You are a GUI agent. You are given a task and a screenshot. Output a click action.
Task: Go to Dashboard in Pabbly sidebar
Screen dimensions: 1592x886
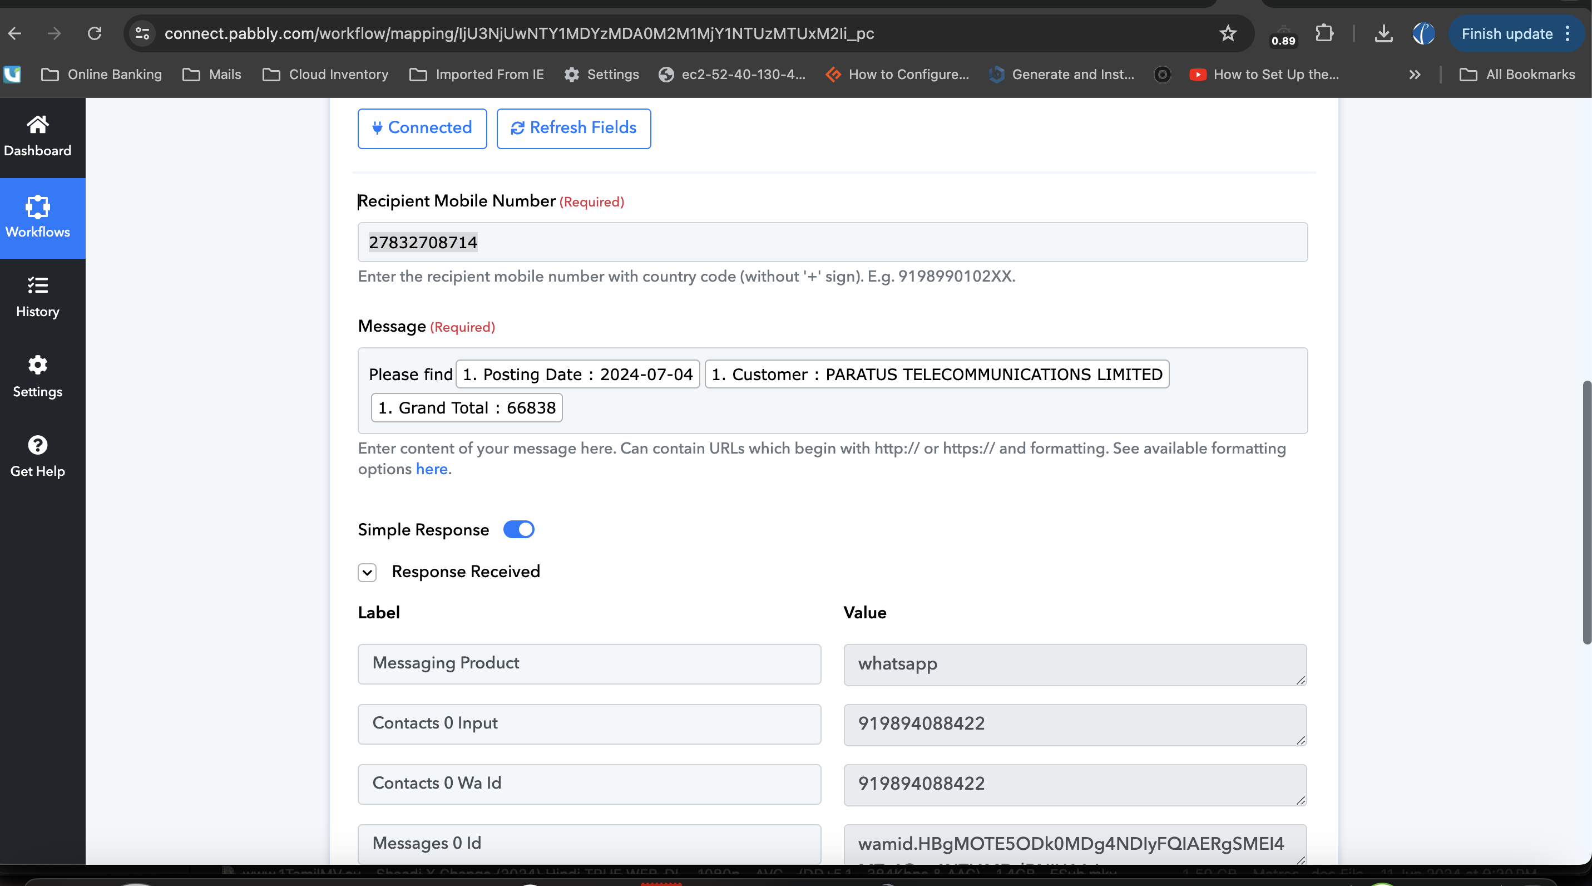tap(38, 137)
